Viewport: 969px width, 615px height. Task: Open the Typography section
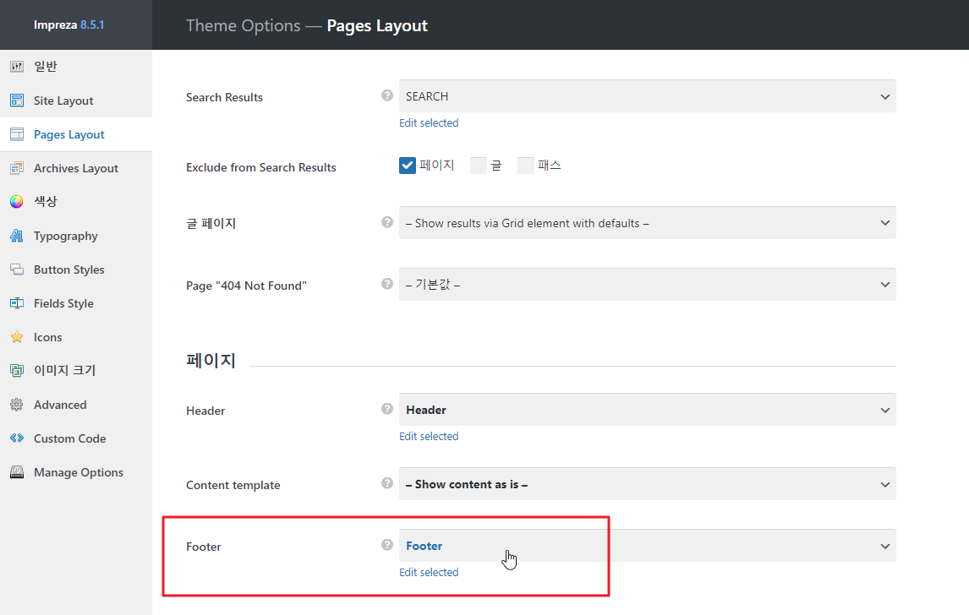pyautogui.click(x=76, y=235)
